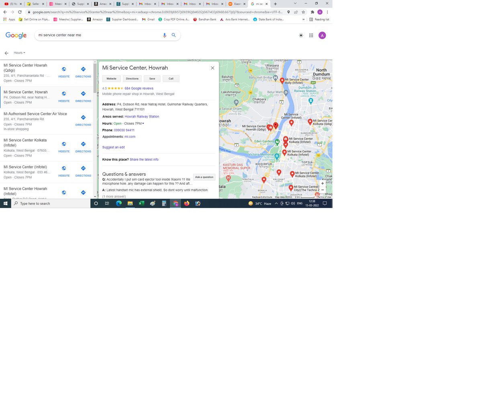Image resolution: width=482 pixels, height=416 pixels.
Task: Expand opening hours next to Closes 7PM
Action: [143, 124]
